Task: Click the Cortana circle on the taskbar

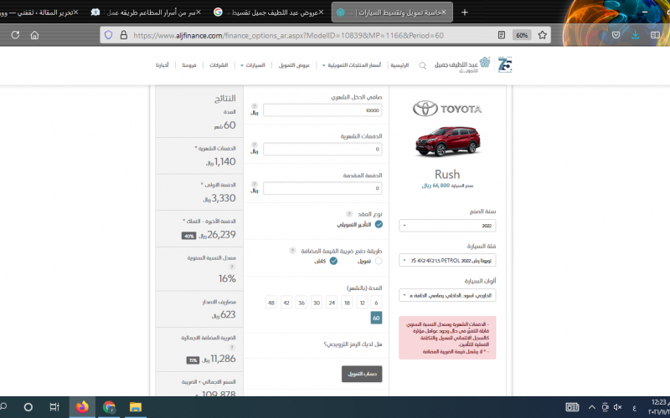Action: tap(28, 407)
